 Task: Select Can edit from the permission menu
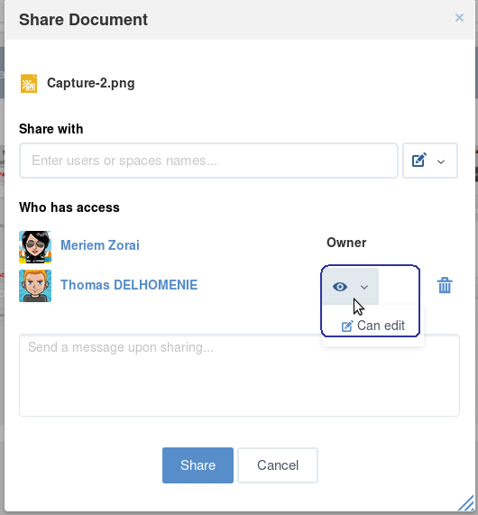[x=373, y=326]
